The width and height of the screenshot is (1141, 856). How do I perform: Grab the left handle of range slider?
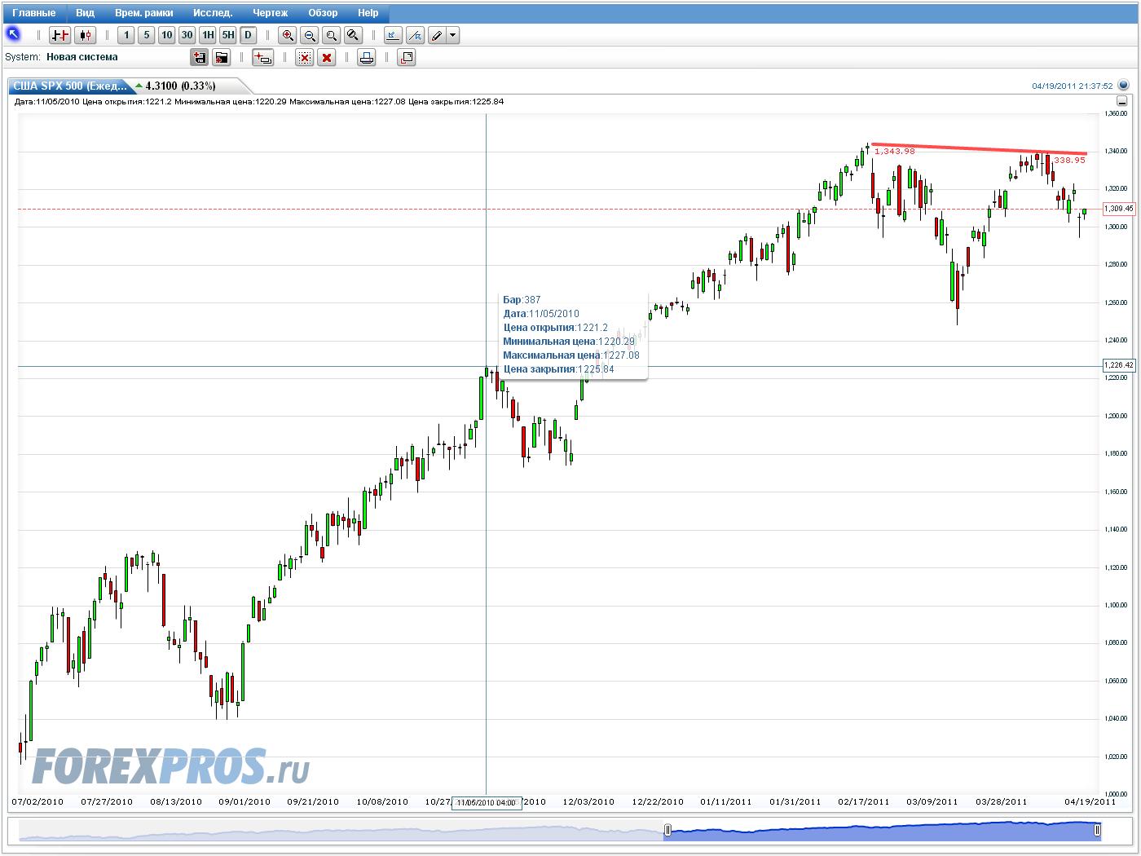click(x=667, y=830)
